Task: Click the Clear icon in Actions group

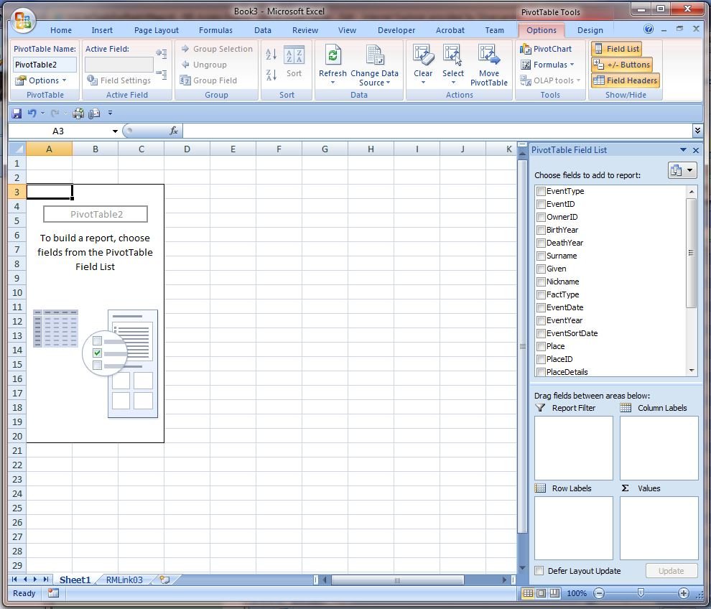Action: [x=423, y=55]
